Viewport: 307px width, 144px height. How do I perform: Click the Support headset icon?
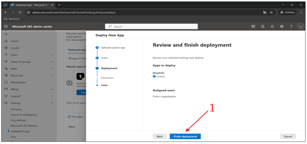pos(6,96)
